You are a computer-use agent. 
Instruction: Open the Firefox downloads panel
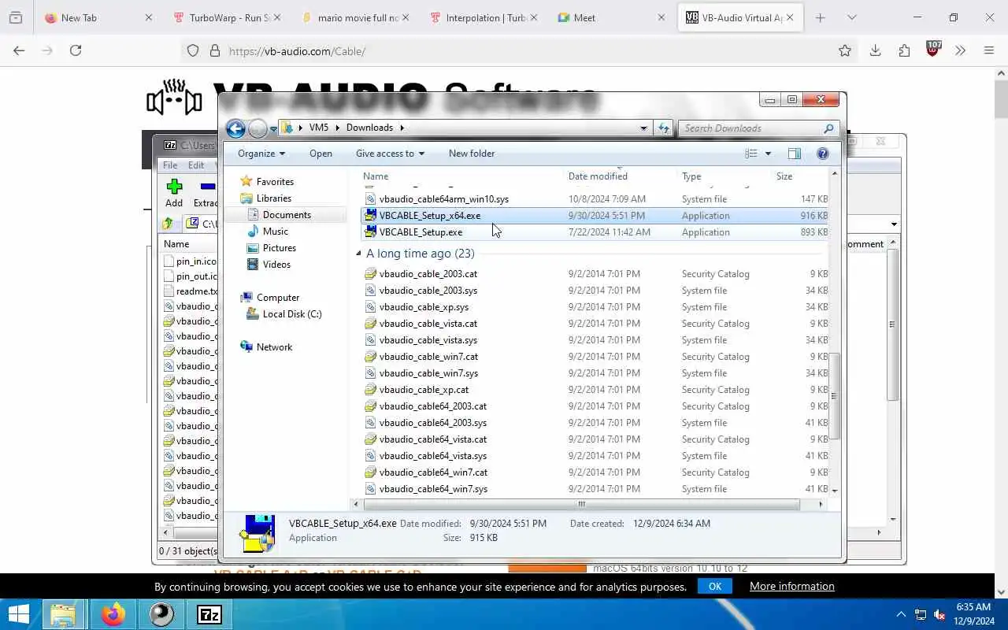pos(875,50)
